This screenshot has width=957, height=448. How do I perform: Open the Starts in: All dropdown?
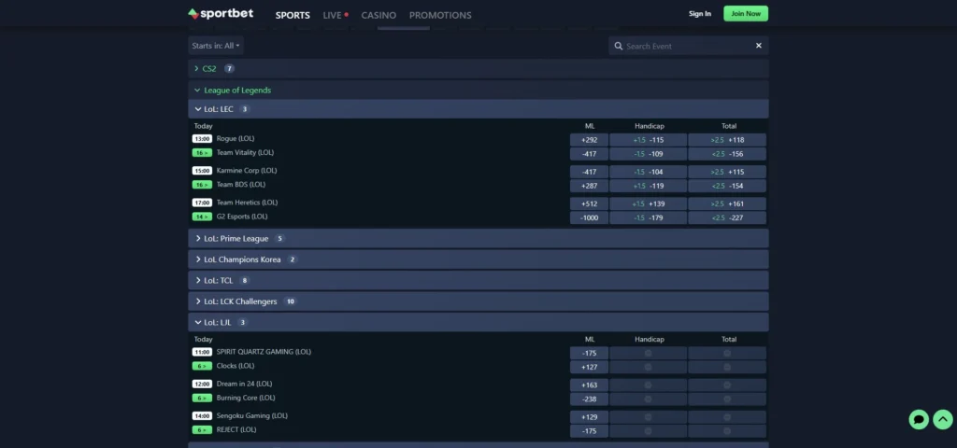click(x=216, y=46)
